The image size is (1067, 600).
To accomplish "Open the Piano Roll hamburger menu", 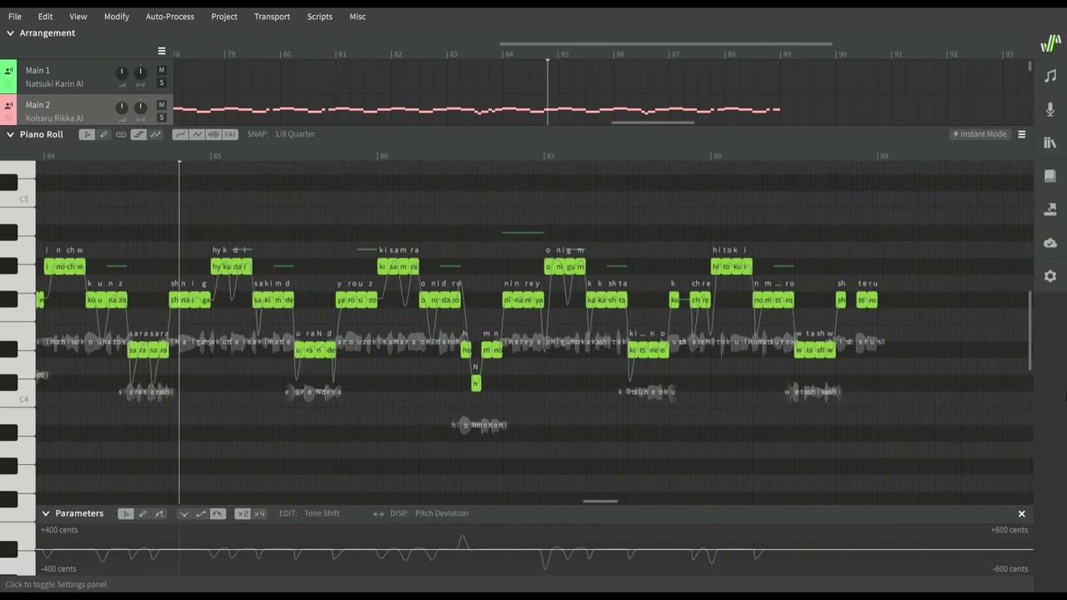I will click(x=1021, y=134).
